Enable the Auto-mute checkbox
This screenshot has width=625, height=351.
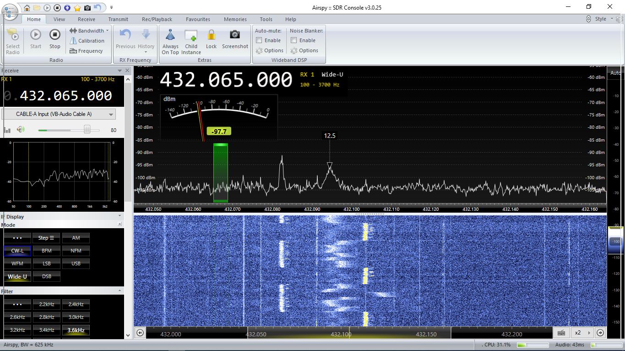[259, 40]
